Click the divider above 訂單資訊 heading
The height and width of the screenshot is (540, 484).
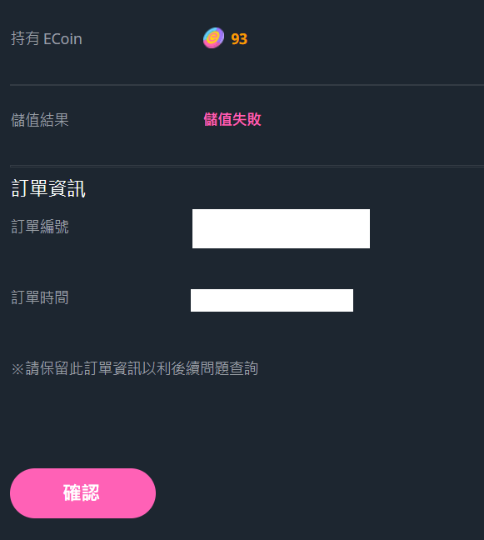(247, 166)
